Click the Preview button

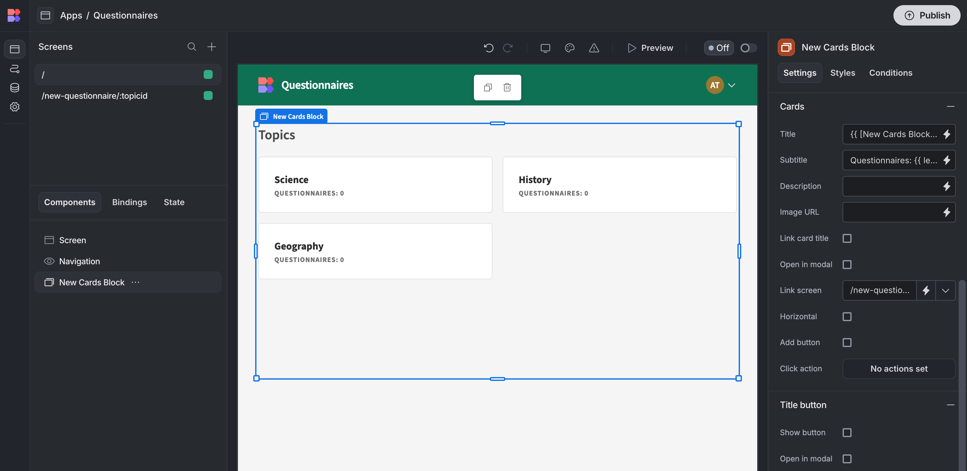click(x=650, y=48)
